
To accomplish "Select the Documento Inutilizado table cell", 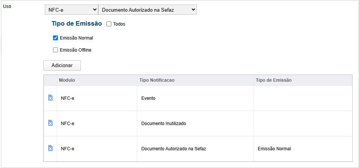I will click(164, 124).
